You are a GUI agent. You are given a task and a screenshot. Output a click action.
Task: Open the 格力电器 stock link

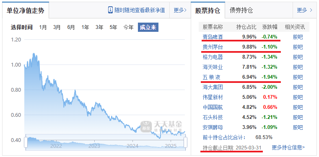click(213, 57)
